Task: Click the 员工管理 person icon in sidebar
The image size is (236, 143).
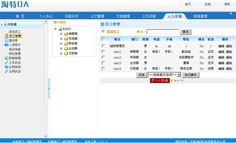Action: 7,36
